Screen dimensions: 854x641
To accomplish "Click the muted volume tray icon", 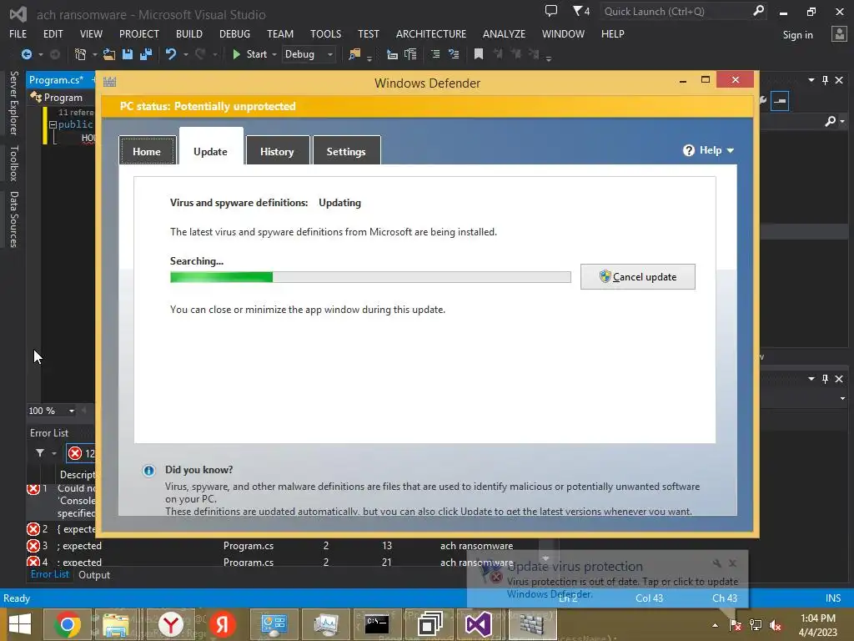I will 776,625.
